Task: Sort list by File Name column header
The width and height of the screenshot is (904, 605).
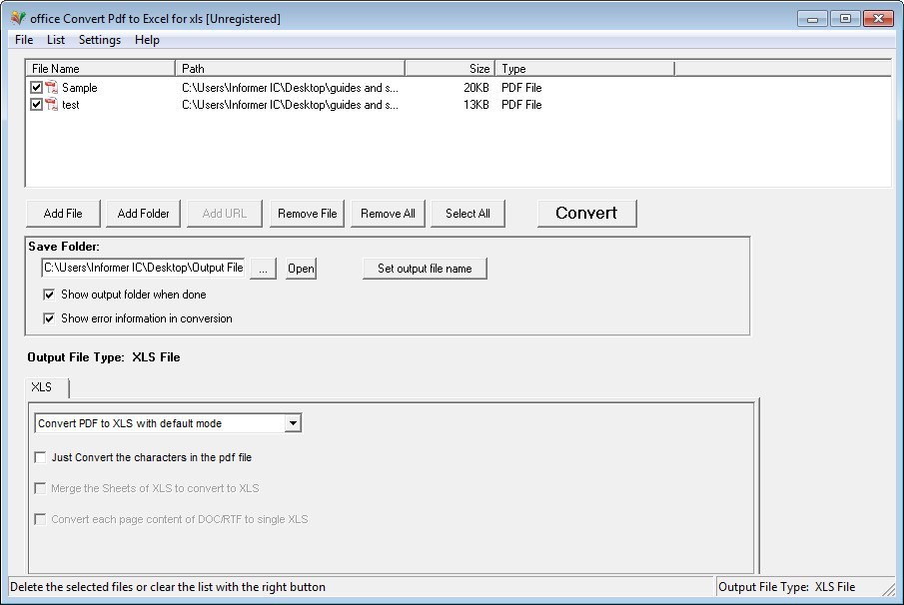Action: (x=100, y=69)
